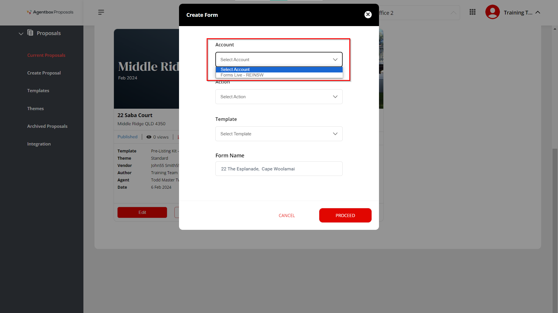The image size is (558, 313).
Task: Choose Forms Live - REINSW option
Action: coord(279,75)
